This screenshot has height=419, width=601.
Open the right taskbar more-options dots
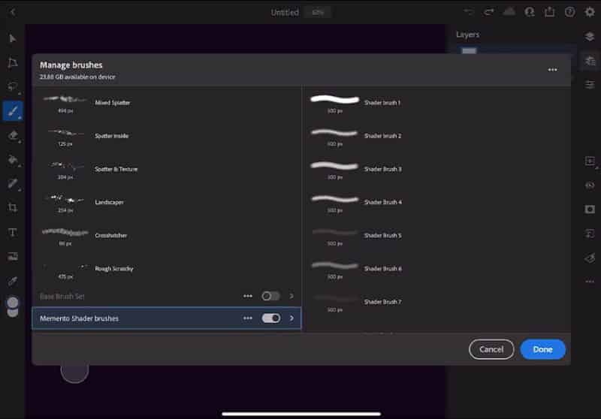[x=590, y=282]
